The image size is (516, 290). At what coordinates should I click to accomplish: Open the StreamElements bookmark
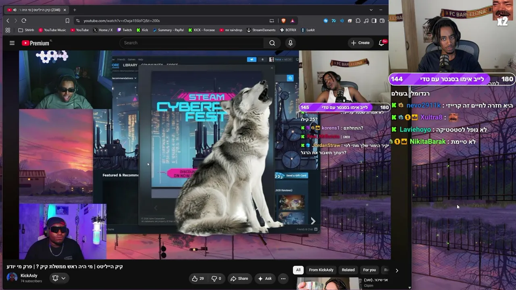click(x=261, y=30)
